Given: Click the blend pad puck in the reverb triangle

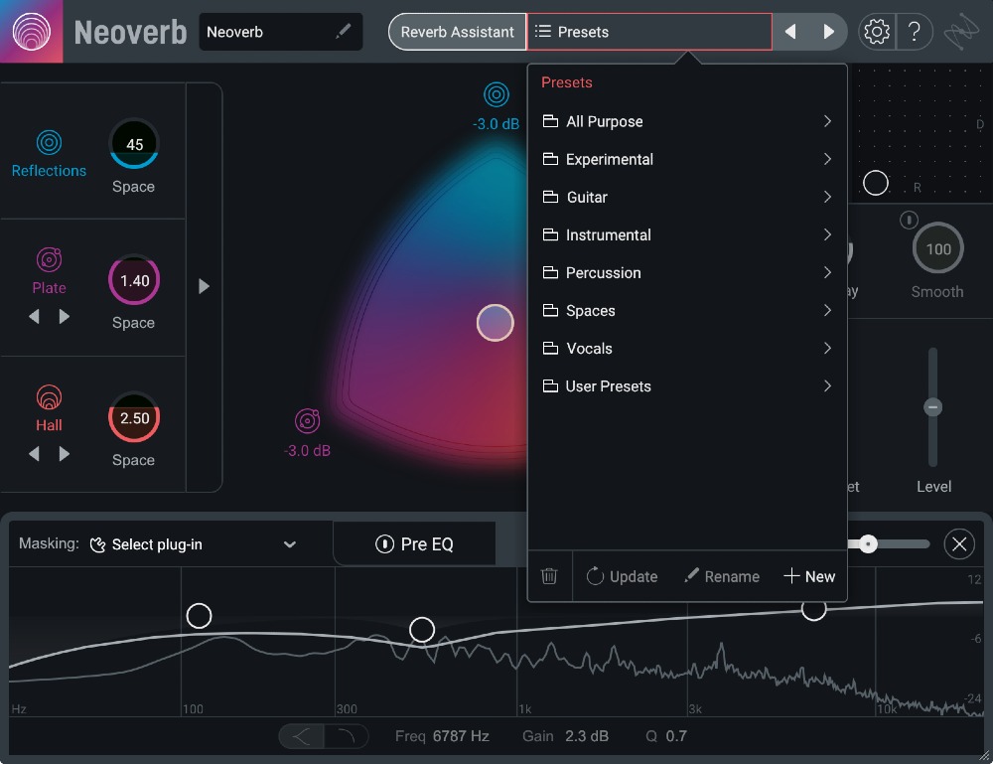Looking at the screenshot, I should click(495, 322).
